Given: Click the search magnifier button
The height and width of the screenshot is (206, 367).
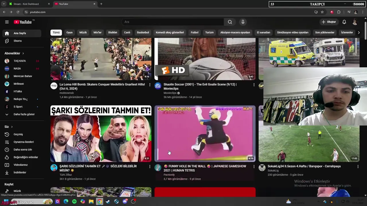Looking at the screenshot, I should tap(230, 22).
